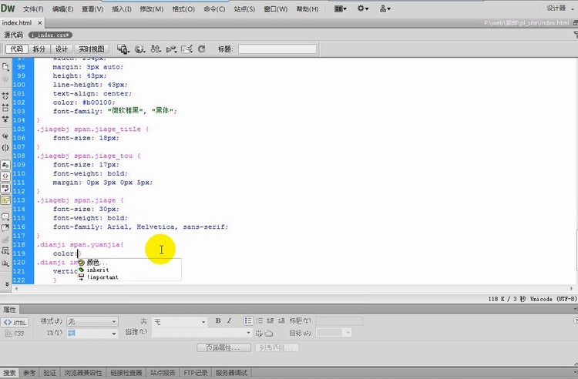The image size is (578, 379).
Task: Click apply comment icon
Action: click(5, 216)
